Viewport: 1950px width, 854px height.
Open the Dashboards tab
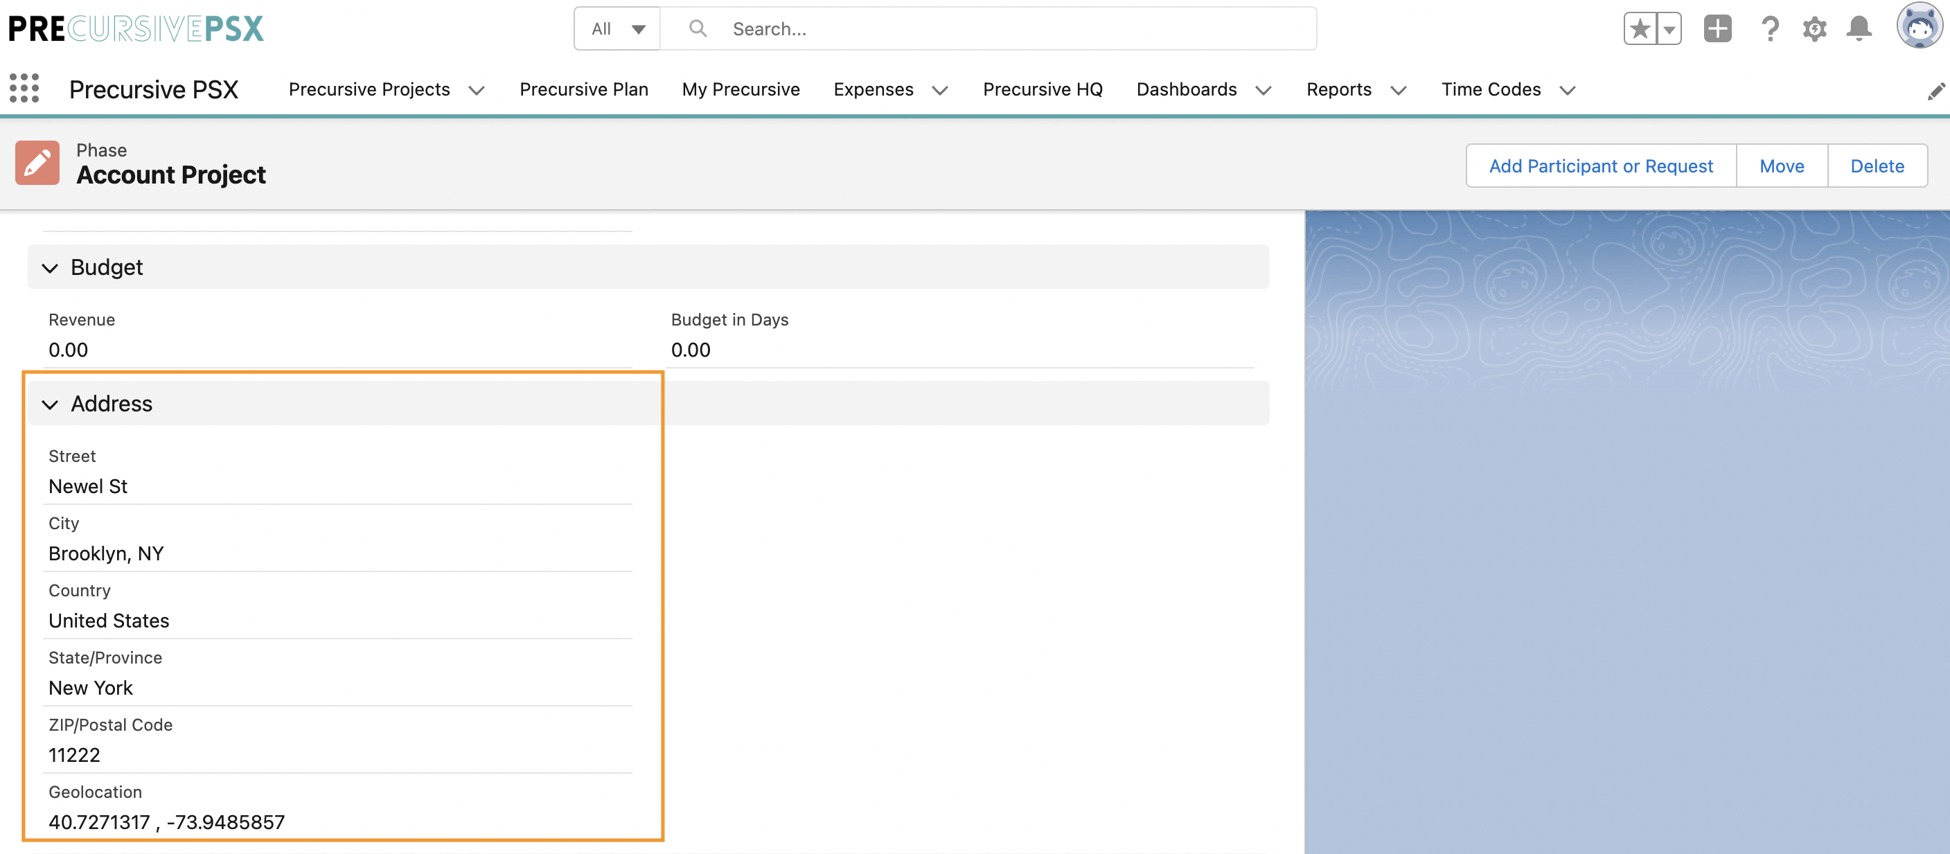tap(1186, 89)
